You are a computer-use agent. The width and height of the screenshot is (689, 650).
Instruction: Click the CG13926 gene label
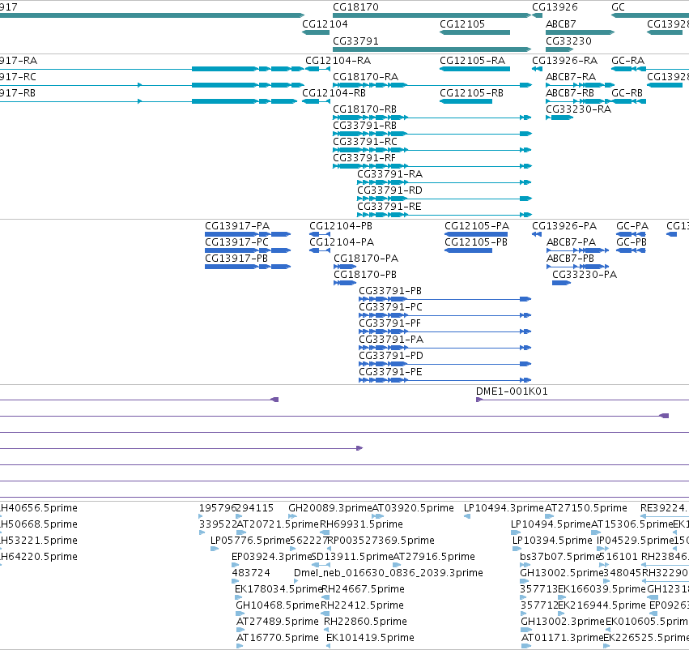coord(555,7)
